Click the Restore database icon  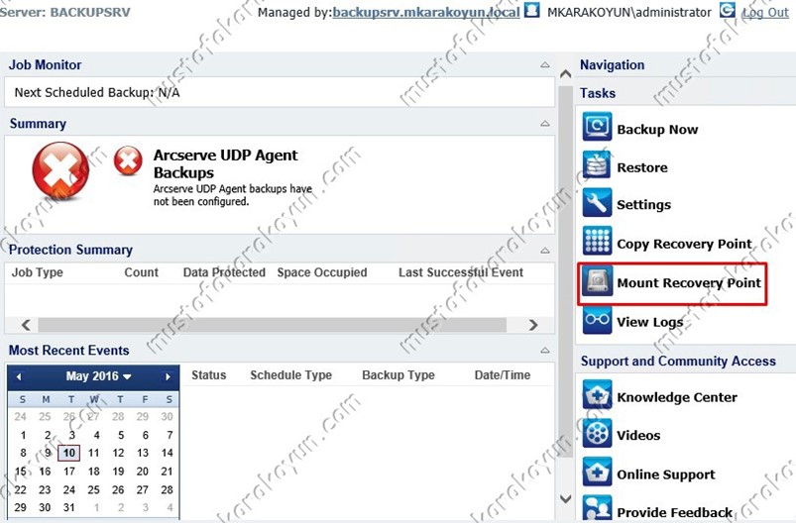(x=597, y=164)
